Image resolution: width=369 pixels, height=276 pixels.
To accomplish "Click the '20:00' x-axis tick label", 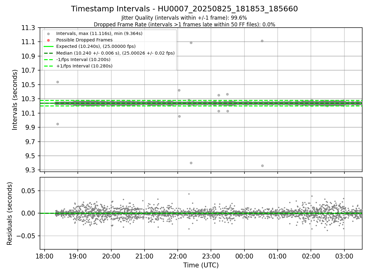I will pos(111,256).
